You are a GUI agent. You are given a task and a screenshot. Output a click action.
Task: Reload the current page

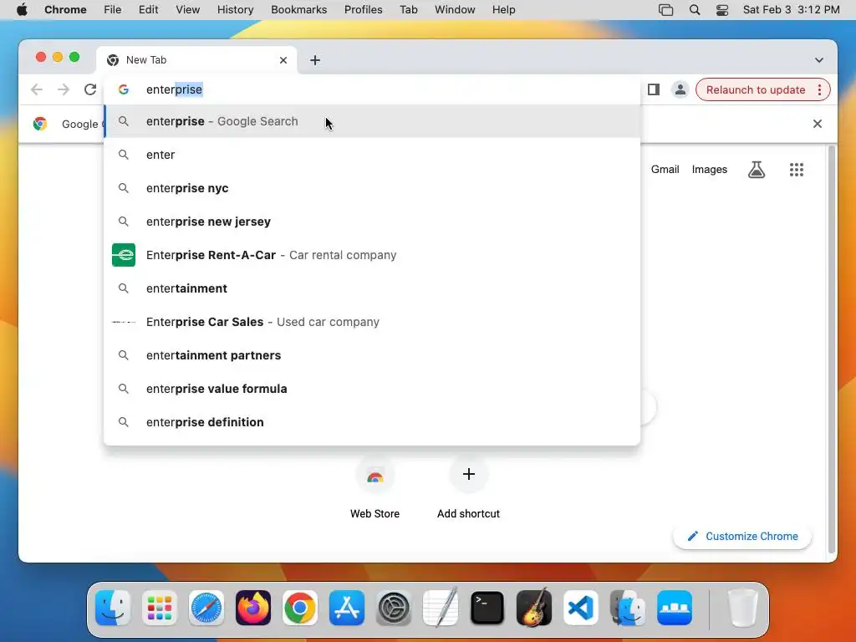coord(90,89)
